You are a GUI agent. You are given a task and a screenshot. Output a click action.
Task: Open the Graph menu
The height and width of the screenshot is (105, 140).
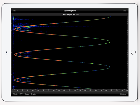[x=33, y=94]
